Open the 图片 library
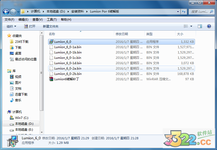 pos(16,83)
